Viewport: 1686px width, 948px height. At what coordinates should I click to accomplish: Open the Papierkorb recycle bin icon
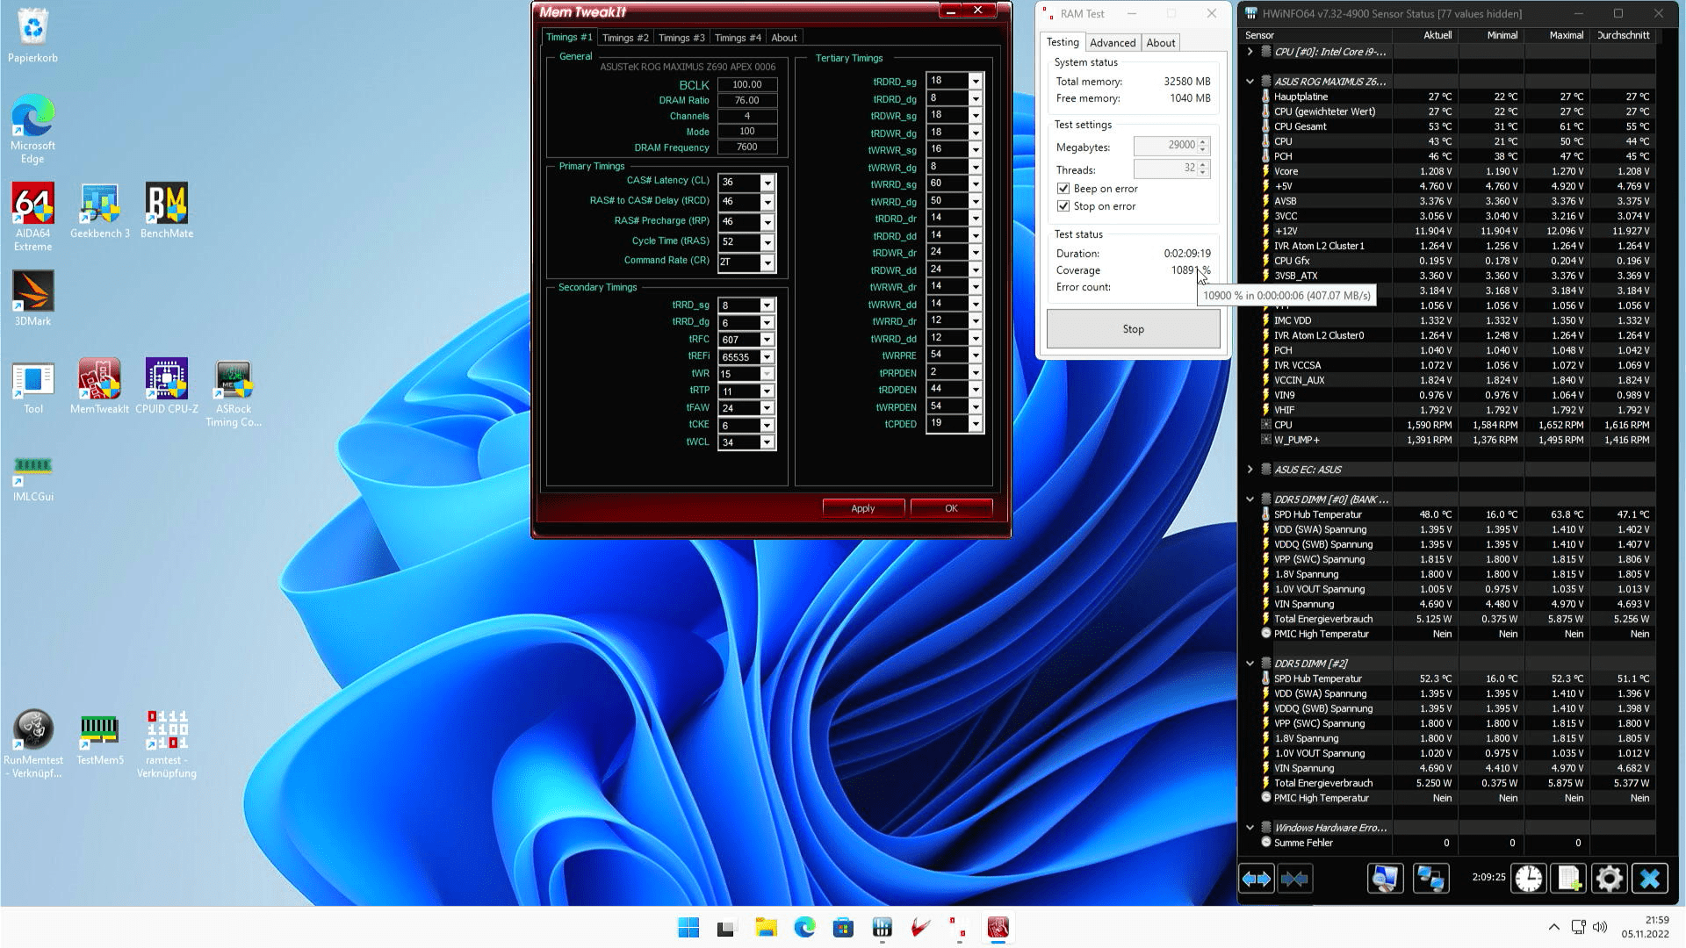[x=33, y=35]
